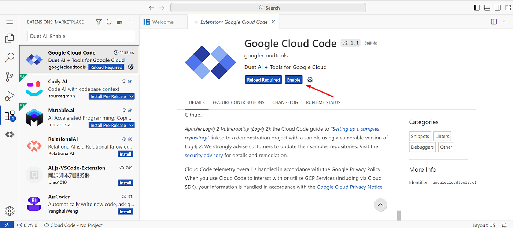Screen dimensions: 513x228
Task: Open the Manage gear in activity bar
Action: (10, 211)
